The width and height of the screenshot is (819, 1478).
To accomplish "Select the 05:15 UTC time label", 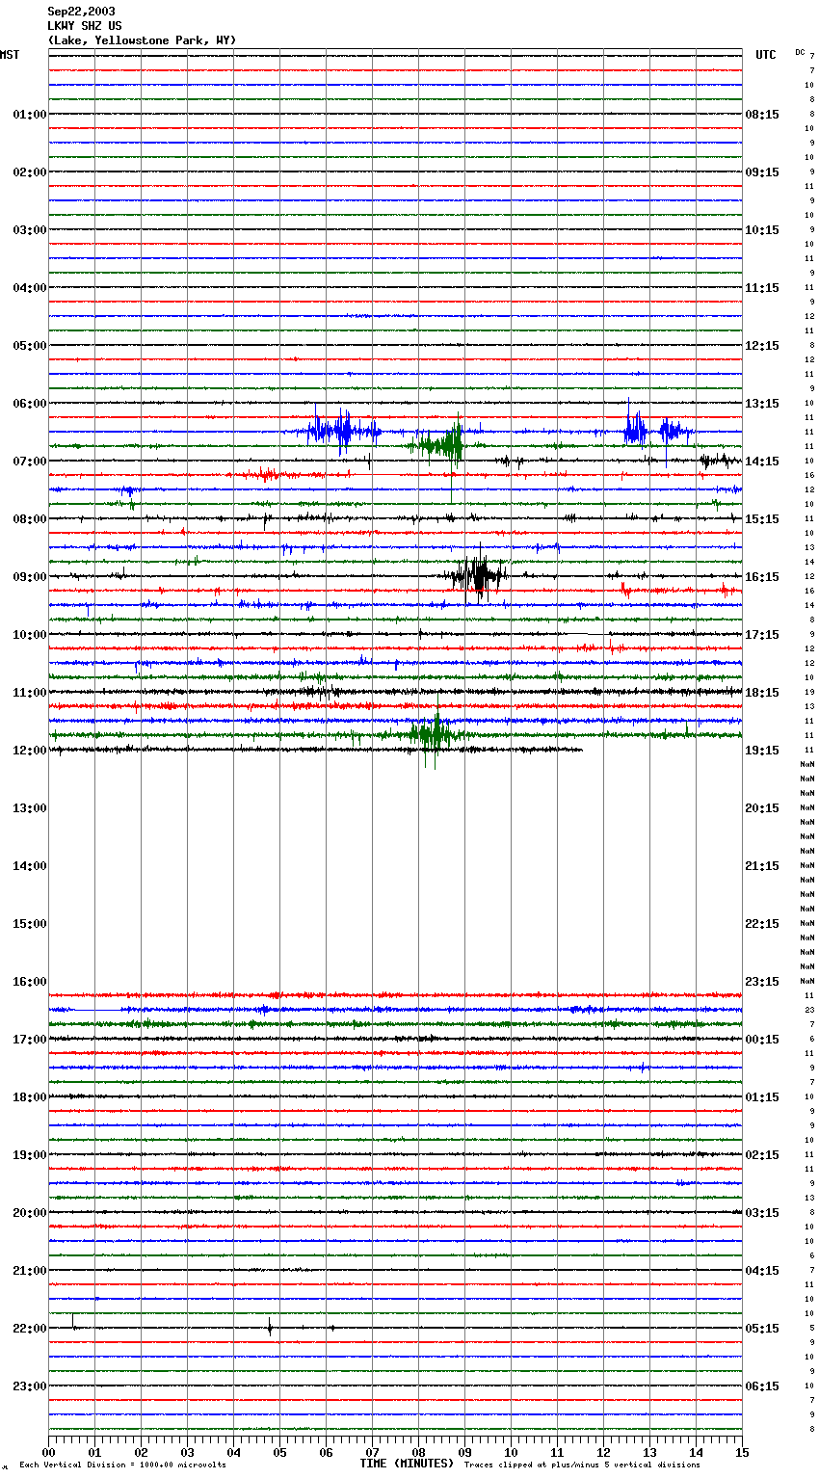I will [762, 1329].
